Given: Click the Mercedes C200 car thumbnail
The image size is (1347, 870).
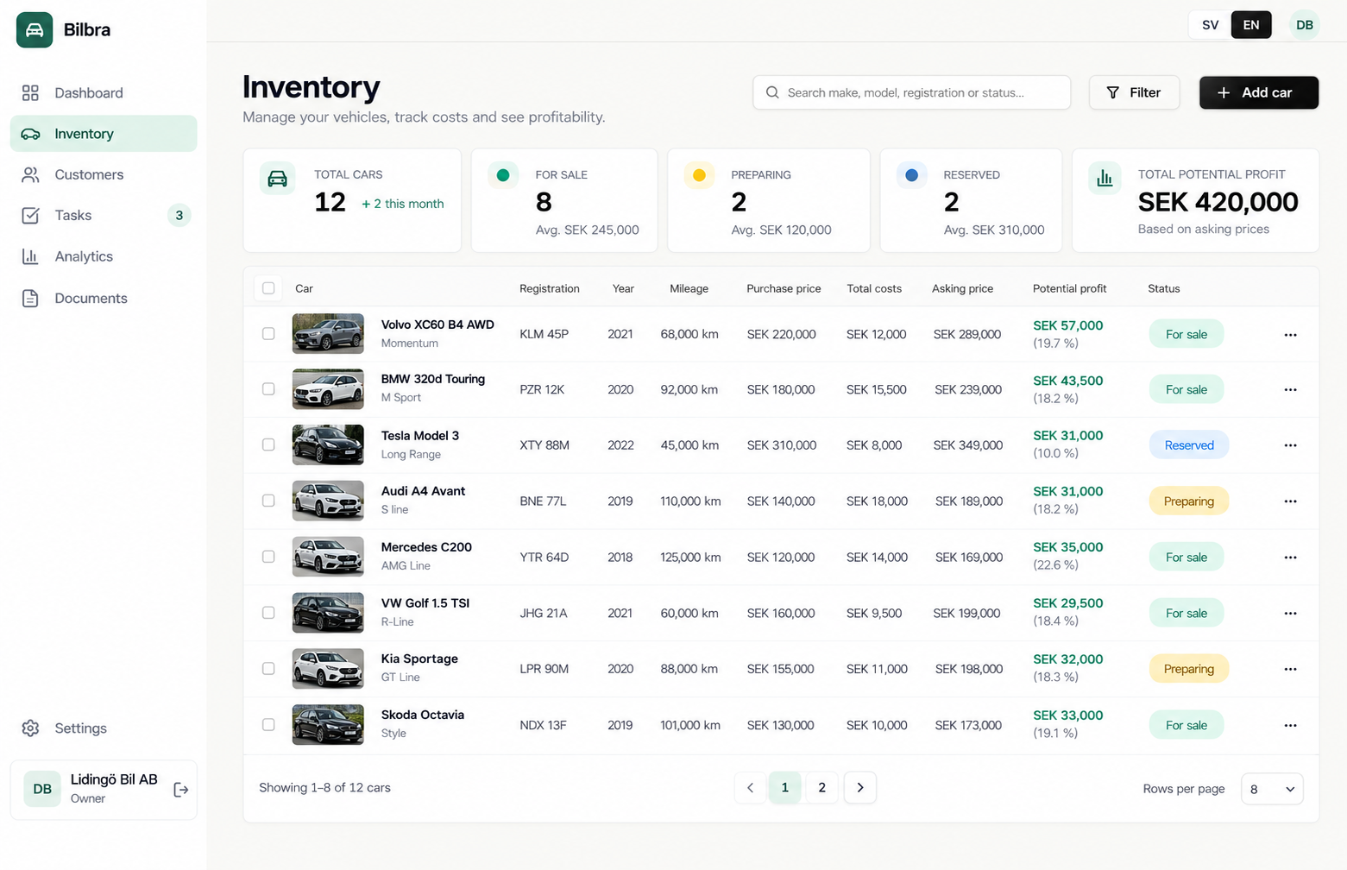Looking at the screenshot, I should [x=328, y=557].
